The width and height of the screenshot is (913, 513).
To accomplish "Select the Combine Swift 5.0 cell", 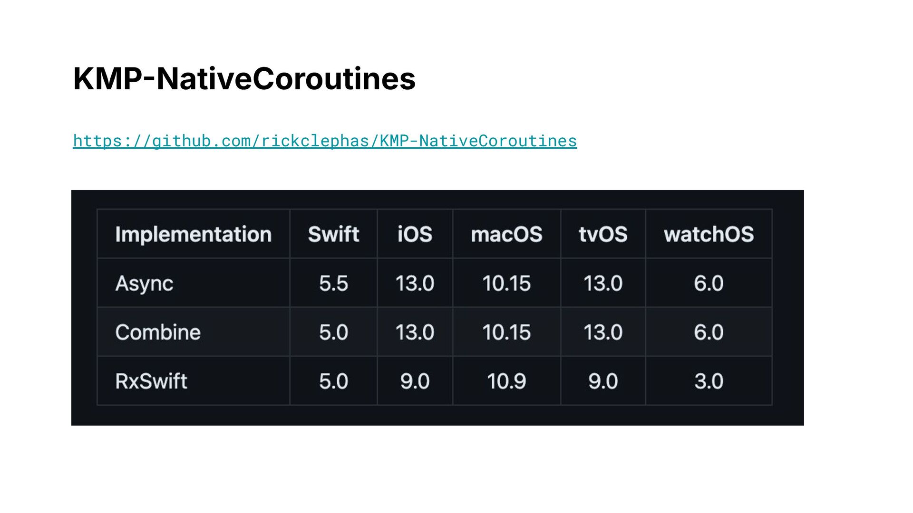I will click(x=333, y=332).
